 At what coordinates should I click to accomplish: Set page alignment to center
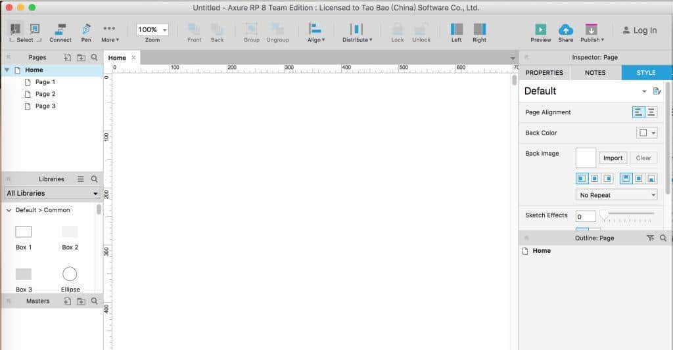click(651, 112)
